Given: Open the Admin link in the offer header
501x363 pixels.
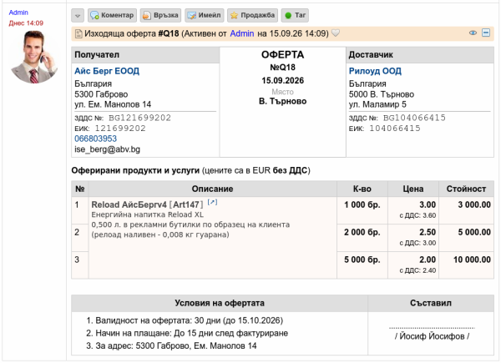Looking at the screenshot, I should [242, 33].
